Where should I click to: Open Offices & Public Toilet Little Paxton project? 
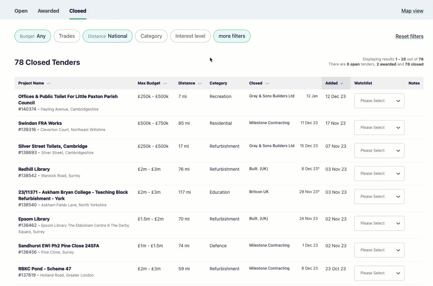coord(68,100)
